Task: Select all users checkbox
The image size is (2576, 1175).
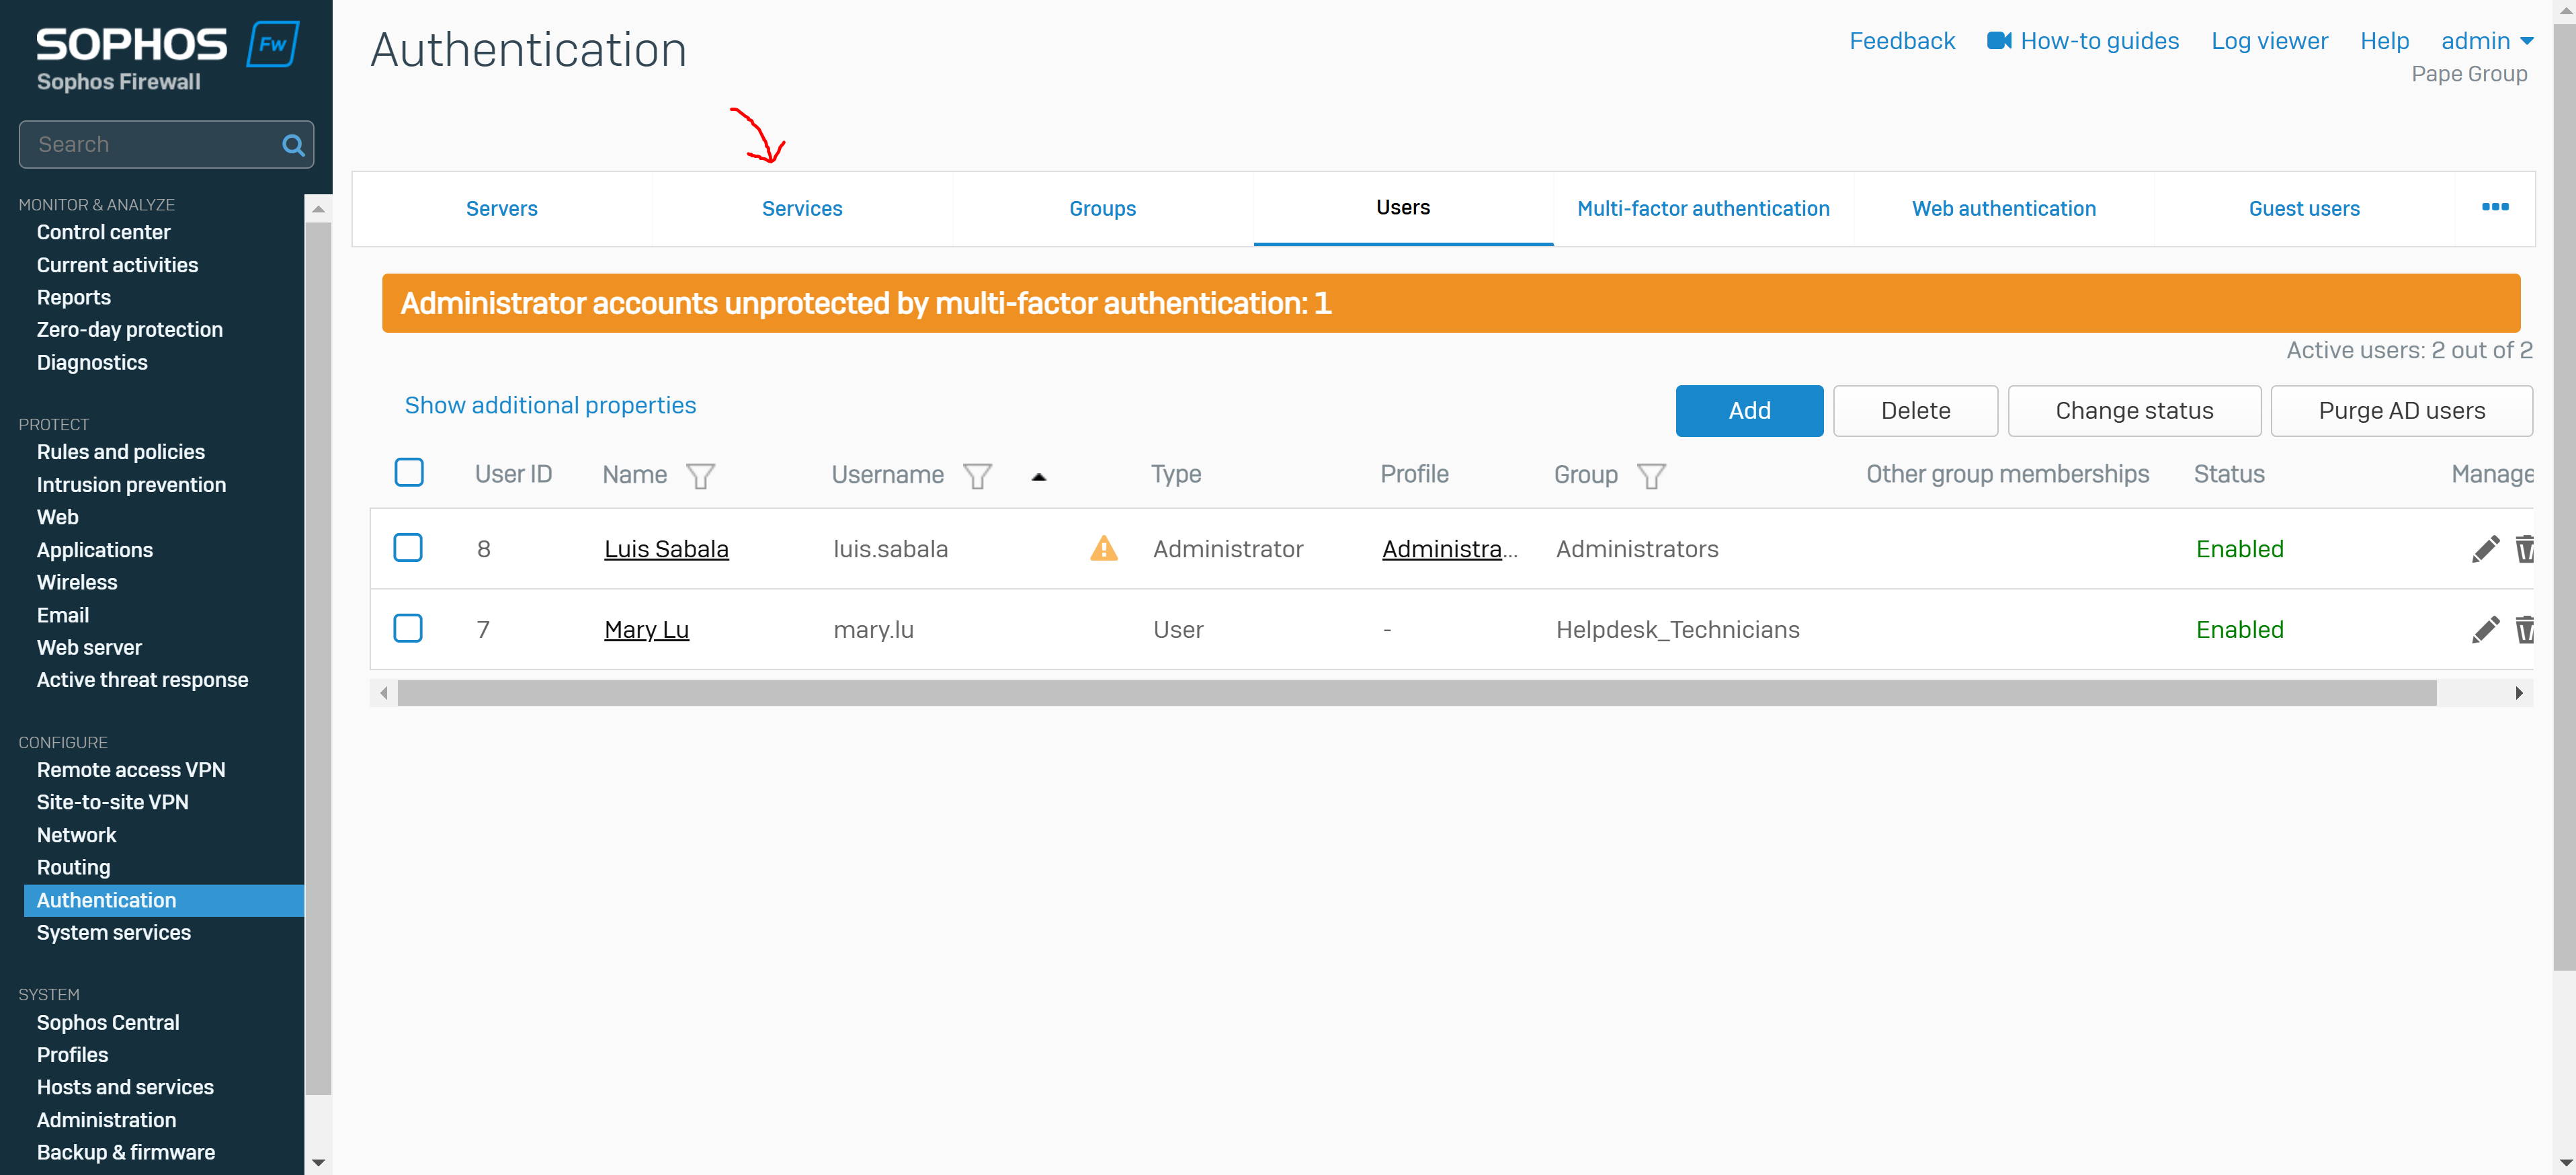Action: pyautogui.click(x=409, y=473)
